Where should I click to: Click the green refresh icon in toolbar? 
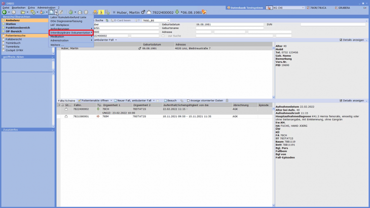pyautogui.click(x=71, y=12)
